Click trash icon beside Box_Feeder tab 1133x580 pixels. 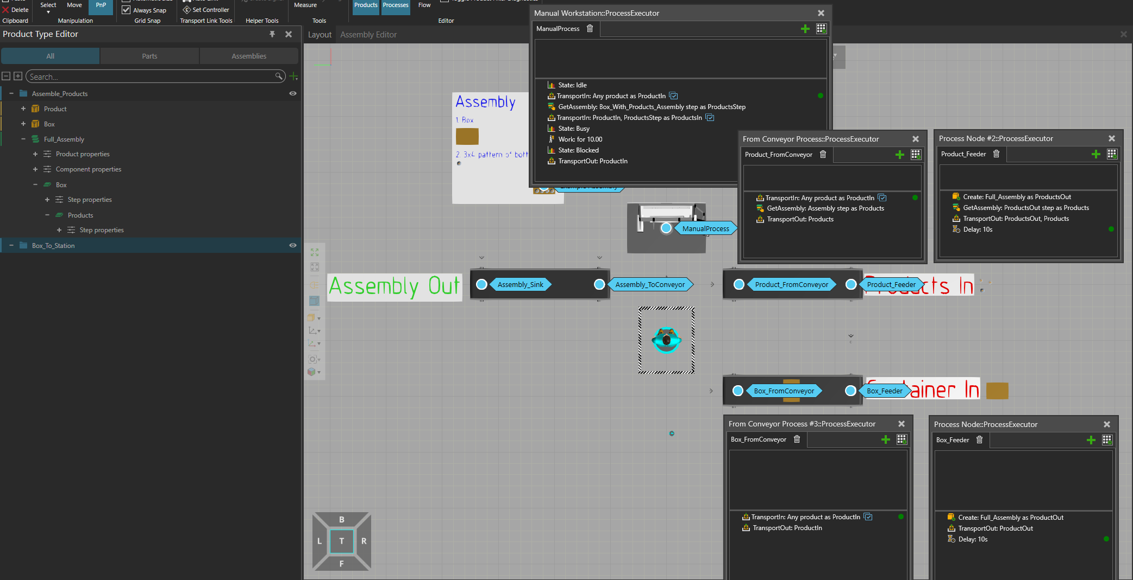(979, 440)
